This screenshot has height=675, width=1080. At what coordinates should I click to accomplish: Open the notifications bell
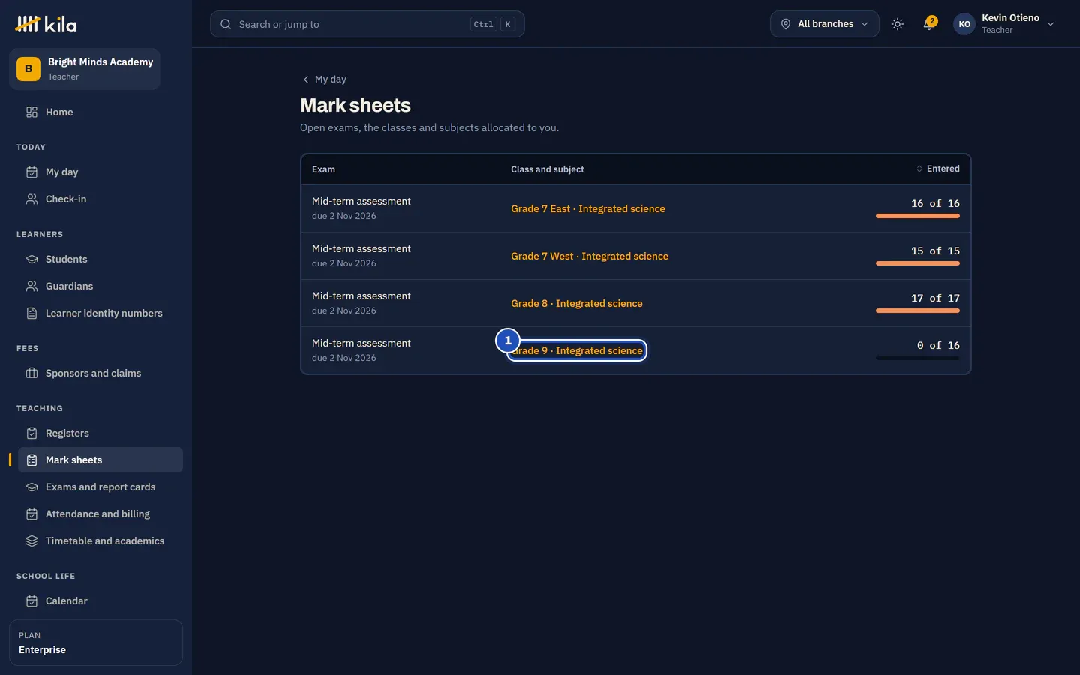[929, 24]
